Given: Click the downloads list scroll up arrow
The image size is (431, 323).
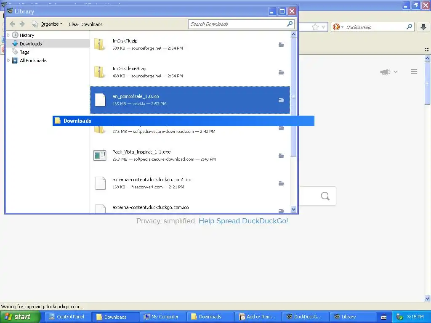Looking at the screenshot, I should click(x=293, y=34).
